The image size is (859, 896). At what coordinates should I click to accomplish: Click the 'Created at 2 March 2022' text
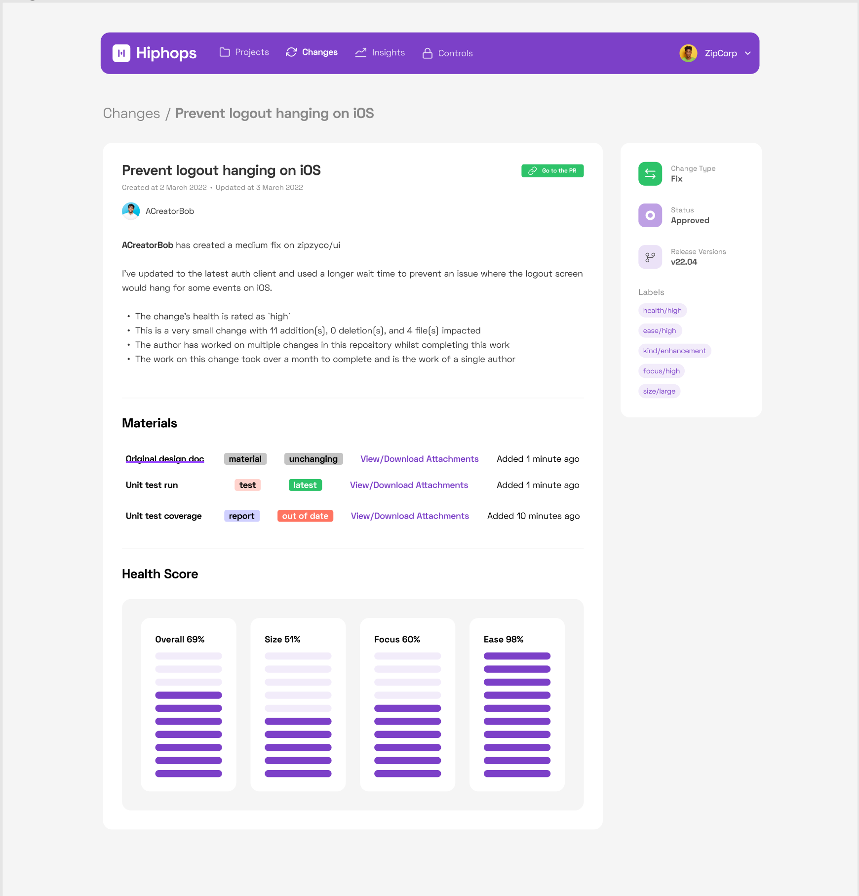click(164, 188)
